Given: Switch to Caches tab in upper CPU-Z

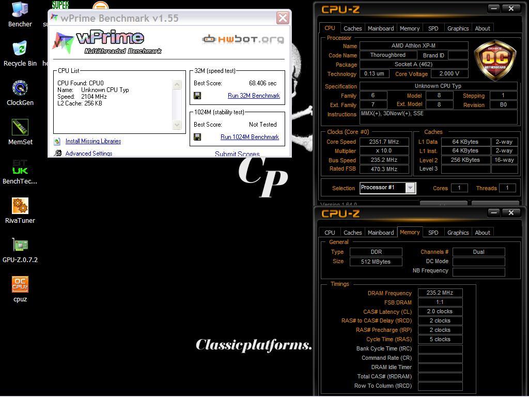Looking at the screenshot, I should 352,28.
